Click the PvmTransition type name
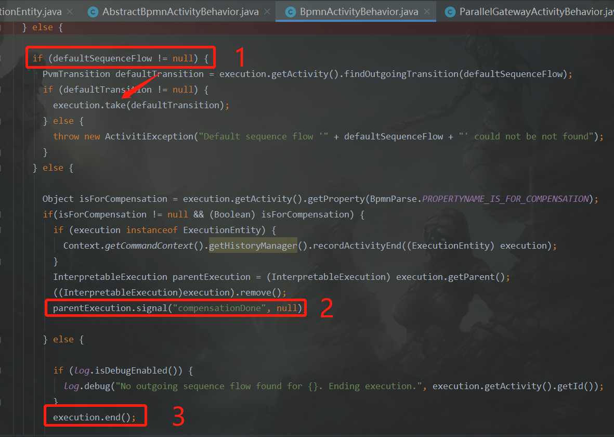The width and height of the screenshot is (614, 437). pos(76,74)
